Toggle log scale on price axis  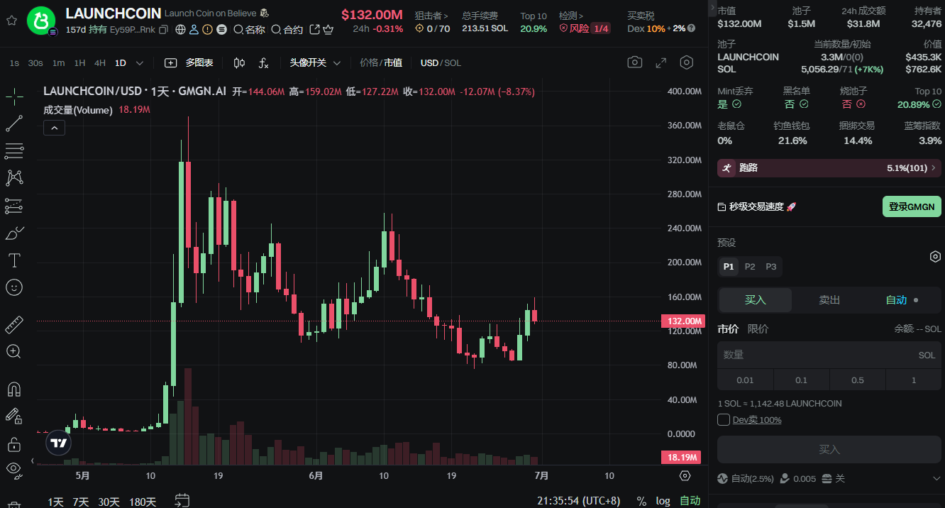[663, 501]
